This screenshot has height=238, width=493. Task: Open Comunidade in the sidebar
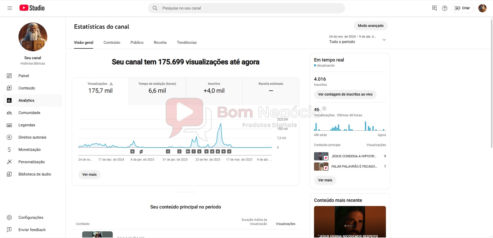pyautogui.click(x=33, y=113)
